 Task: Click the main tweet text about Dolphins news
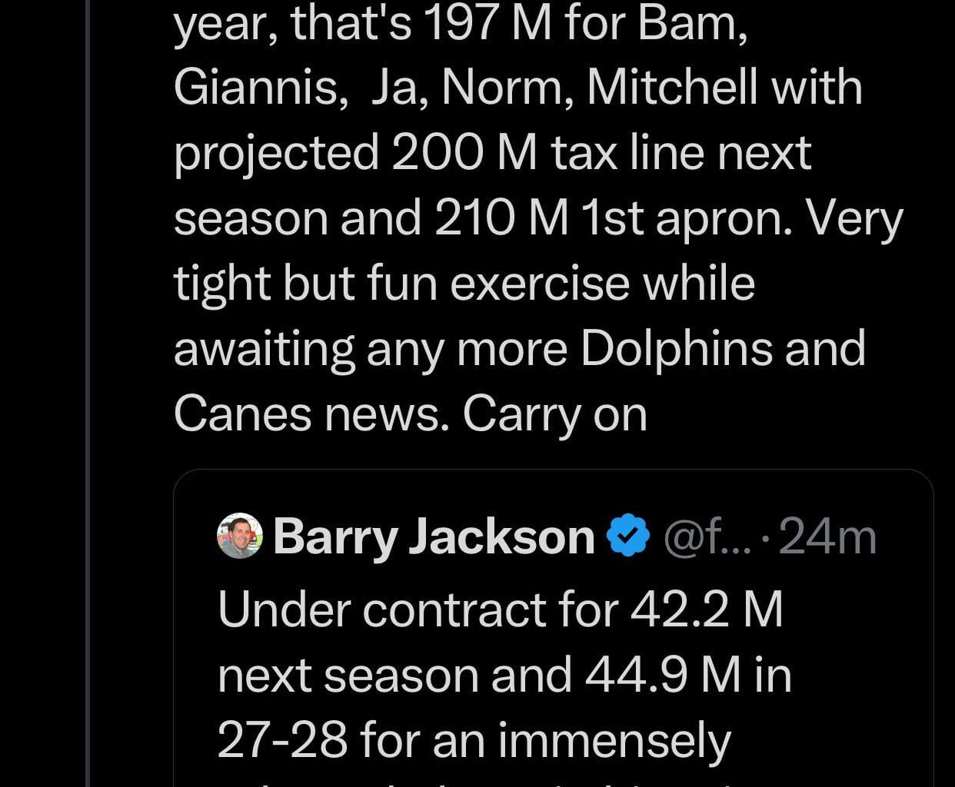tap(521, 347)
